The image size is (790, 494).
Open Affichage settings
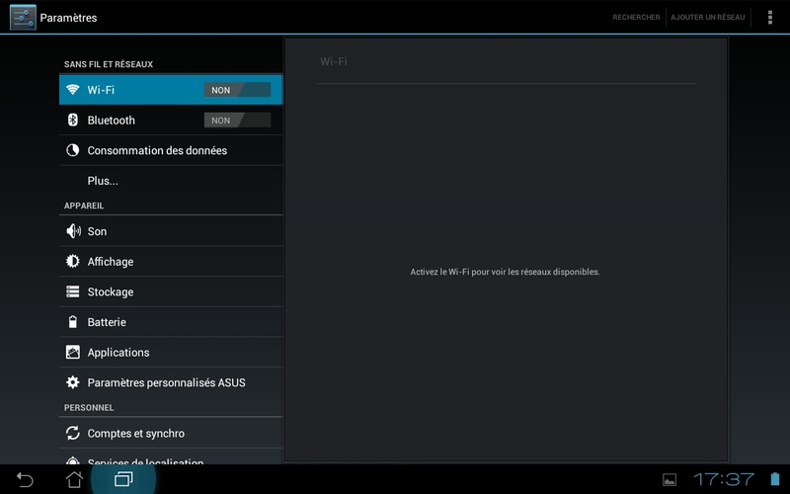point(171,261)
